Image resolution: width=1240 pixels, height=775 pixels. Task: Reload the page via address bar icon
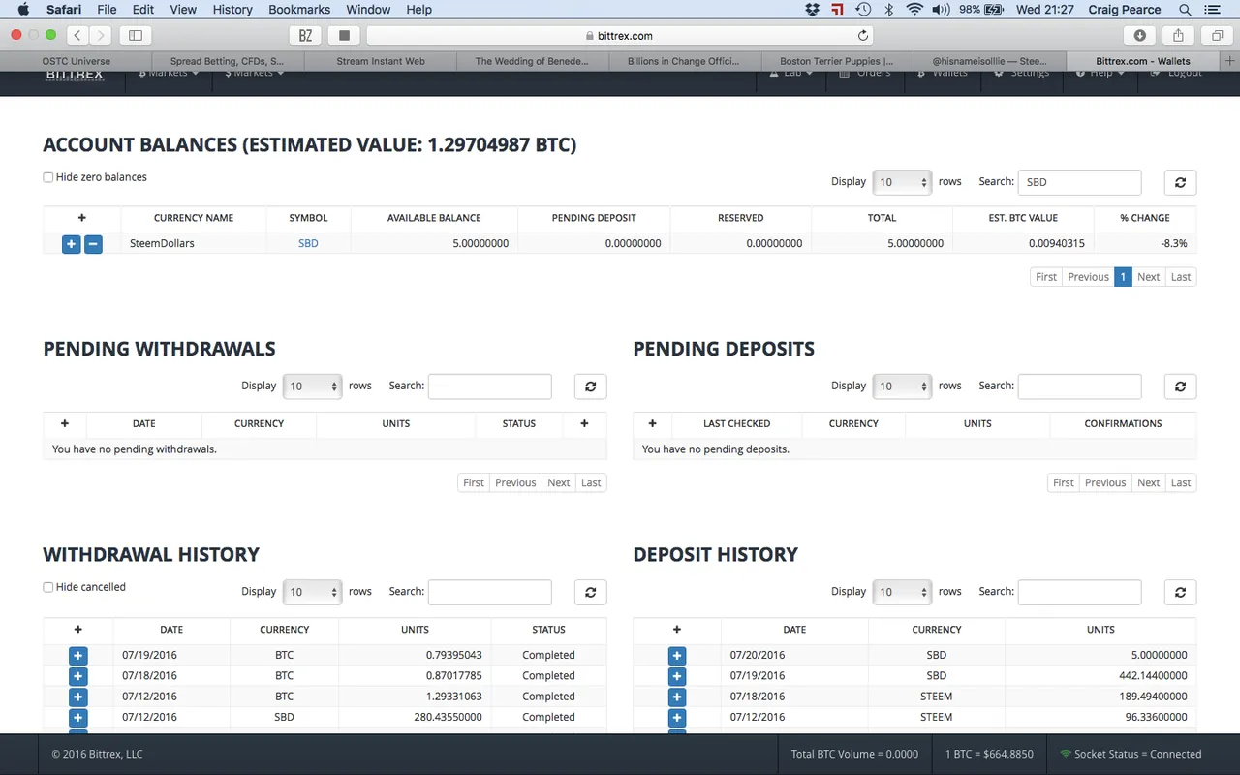(863, 35)
